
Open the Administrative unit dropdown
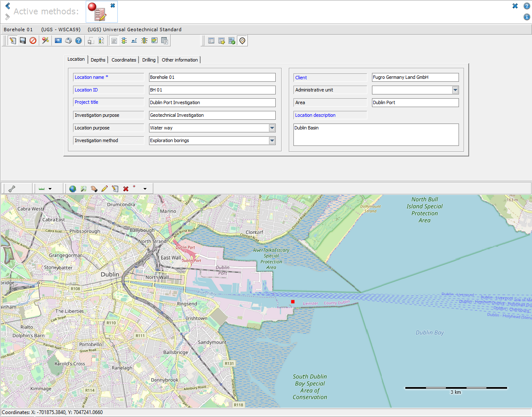pos(455,90)
